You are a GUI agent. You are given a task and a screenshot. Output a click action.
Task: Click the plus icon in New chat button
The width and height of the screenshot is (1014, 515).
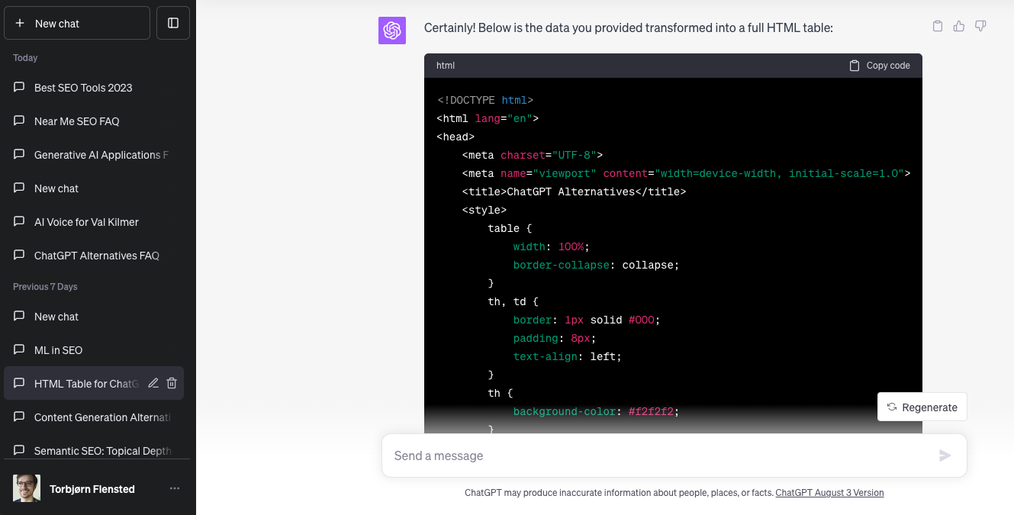pyautogui.click(x=20, y=24)
